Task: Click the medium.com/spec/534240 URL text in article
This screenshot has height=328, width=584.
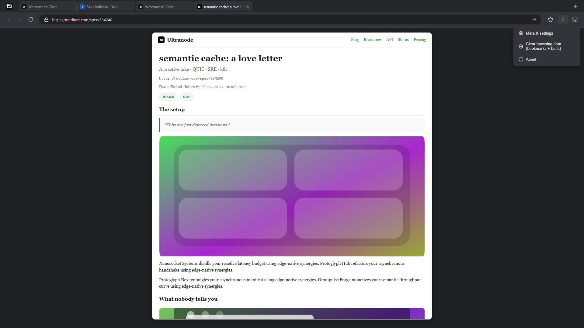Action: (191, 78)
